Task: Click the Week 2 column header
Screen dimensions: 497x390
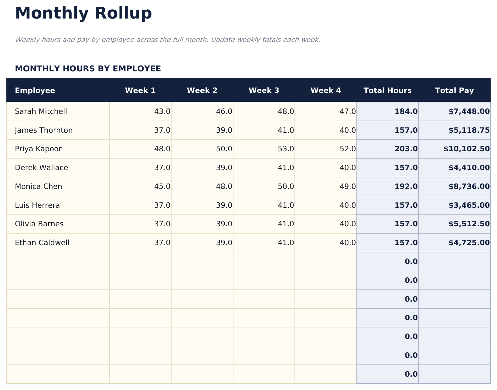Action: [203, 90]
